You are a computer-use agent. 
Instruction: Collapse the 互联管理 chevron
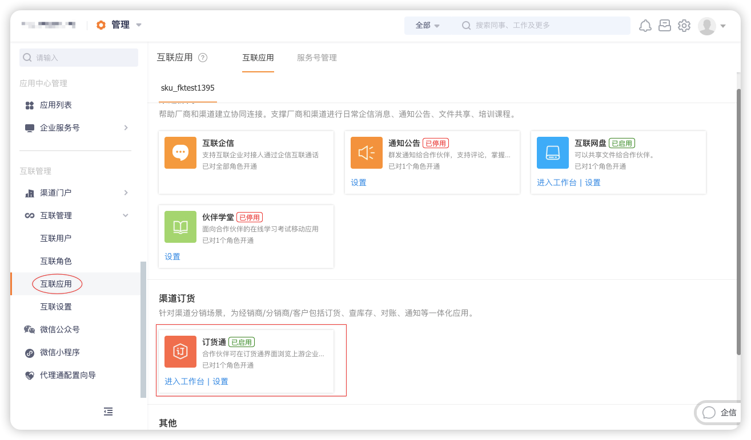[126, 215]
